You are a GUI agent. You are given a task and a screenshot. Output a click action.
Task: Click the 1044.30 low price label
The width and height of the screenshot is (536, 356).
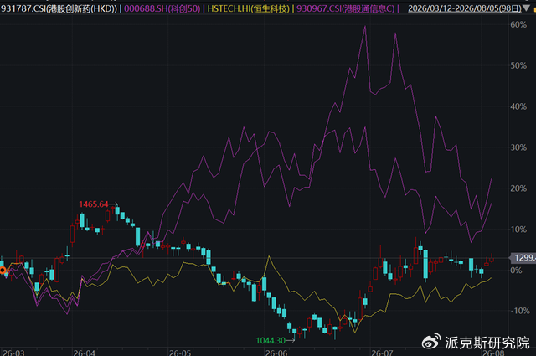click(271, 340)
